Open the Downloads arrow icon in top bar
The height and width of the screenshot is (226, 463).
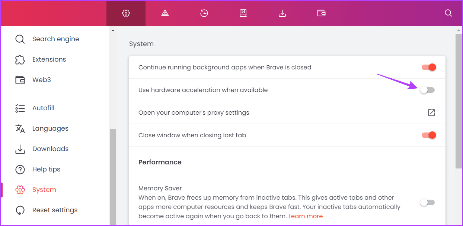pyautogui.click(x=282, y=13)
